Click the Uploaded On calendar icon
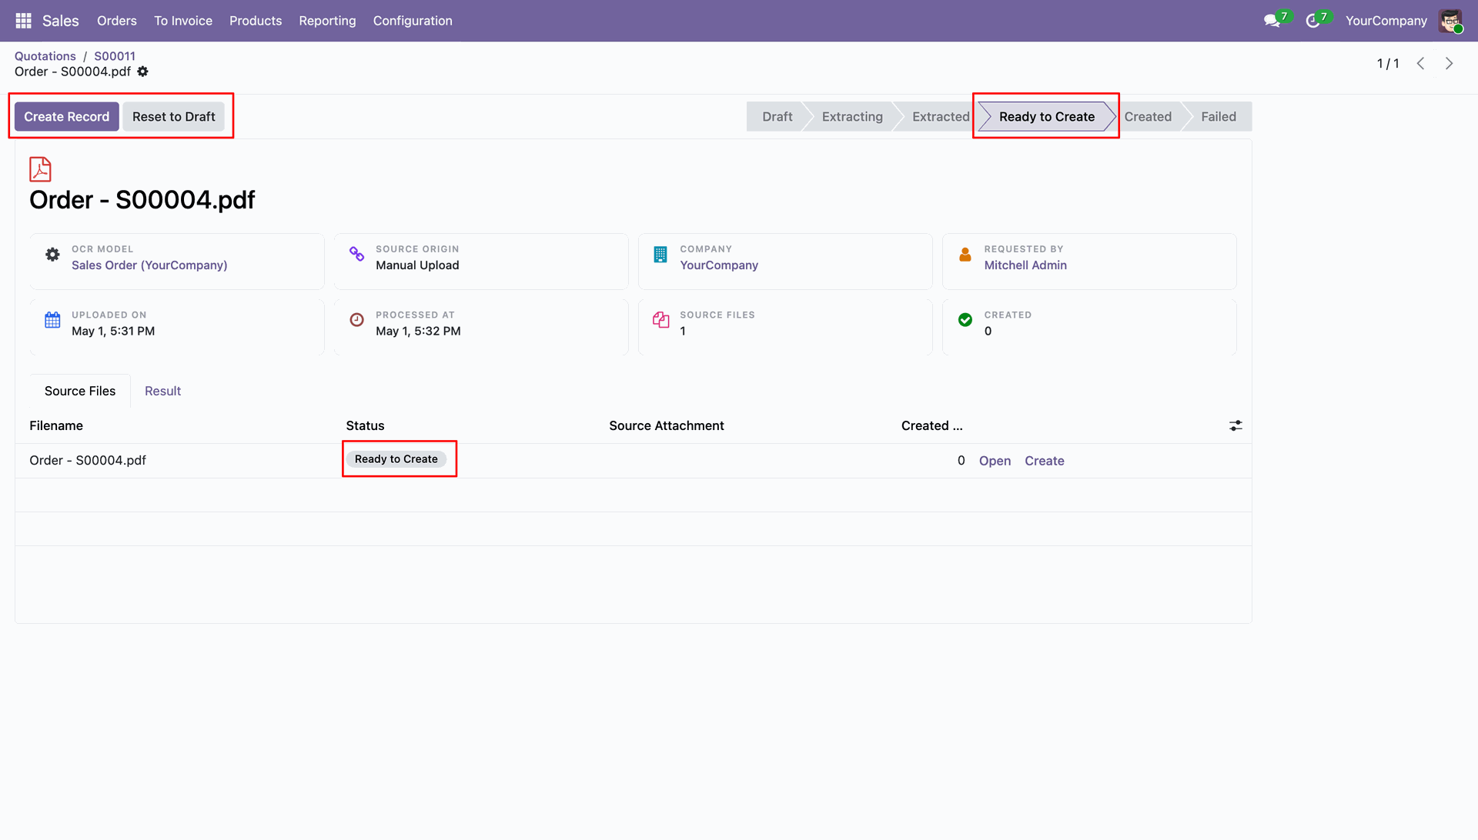This screenshot has width=1478, height=840. [52, 320]
